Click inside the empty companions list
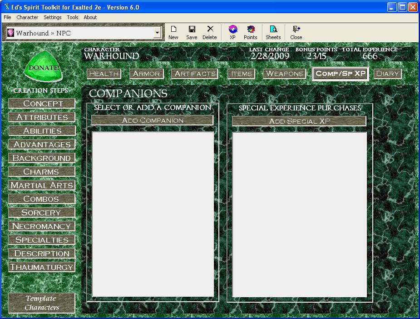Image resolution: width=420 pixels, height=319 pixels. click(x=153, y=214)
